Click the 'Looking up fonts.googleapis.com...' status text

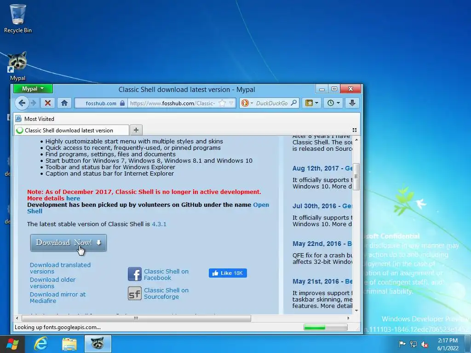tap(57, 327)
